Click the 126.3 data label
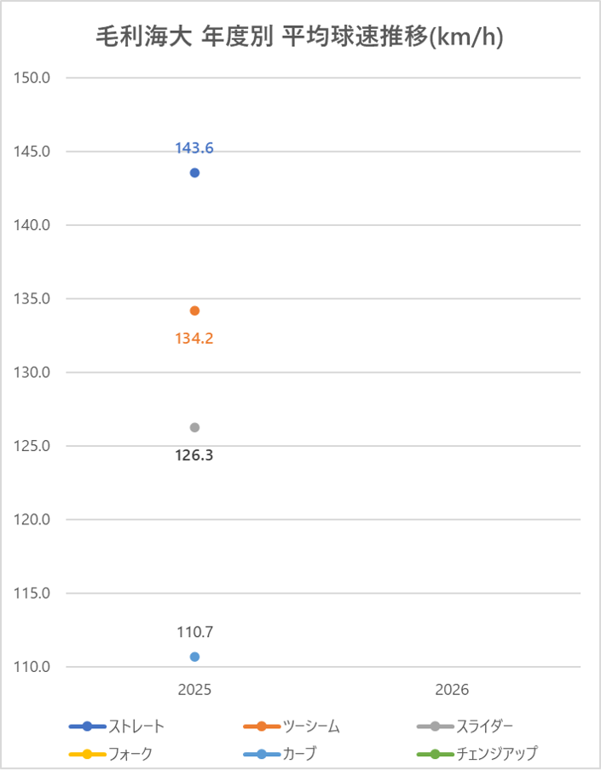 (x=194, y=455)
